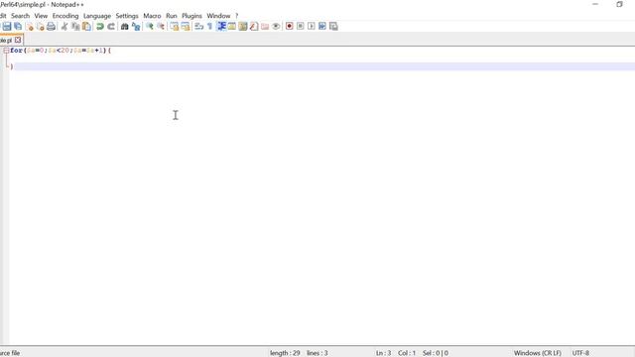Save the recorded macro toolbar icon
Image resolution: width=635 pixels, height=357 pixels.
point(333,27)
